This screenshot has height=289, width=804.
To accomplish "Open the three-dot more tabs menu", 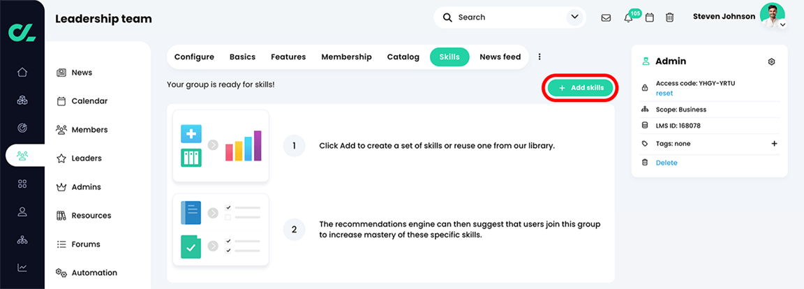I will (x=539, y=57).
